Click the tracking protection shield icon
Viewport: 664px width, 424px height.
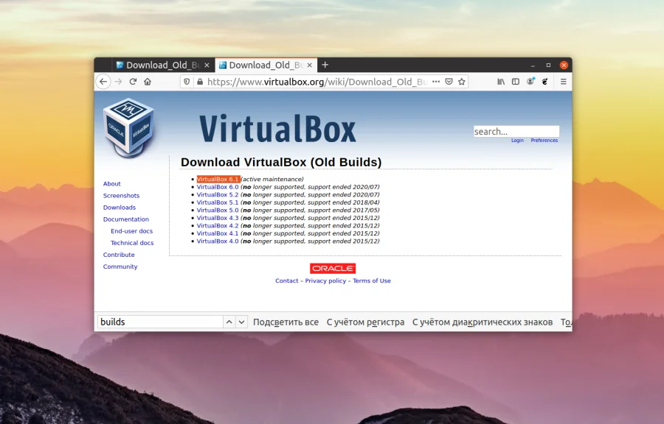(187, 81)
